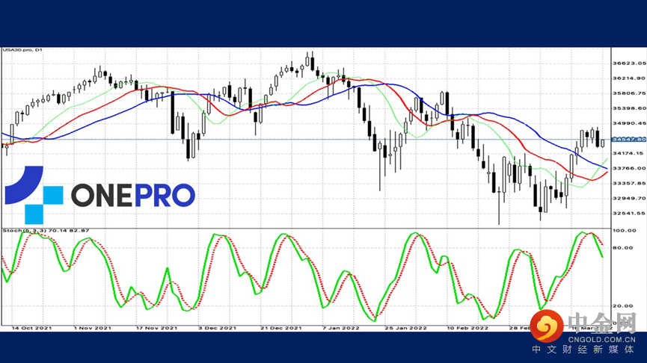Click the 33766.00 price axis label
The height and width of the screenshot is (363, 647).
tap(629, 168)
